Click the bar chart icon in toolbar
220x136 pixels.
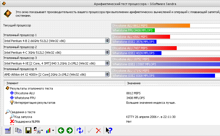click(48, 130)
